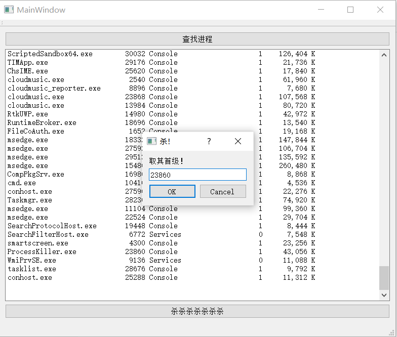Viewport: 397px width, 337px height.
Task: Click memory value 43,056 K
Action: click(299, 251)
